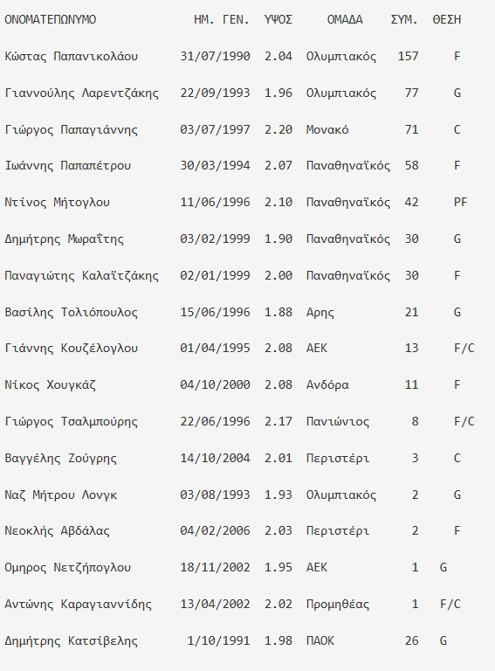Select the name Ναζ Μήτρου Λονγκ
Image resolution: width=495 pixels, height=671 pixels.
pyautogui.click(x=61, y=495)
